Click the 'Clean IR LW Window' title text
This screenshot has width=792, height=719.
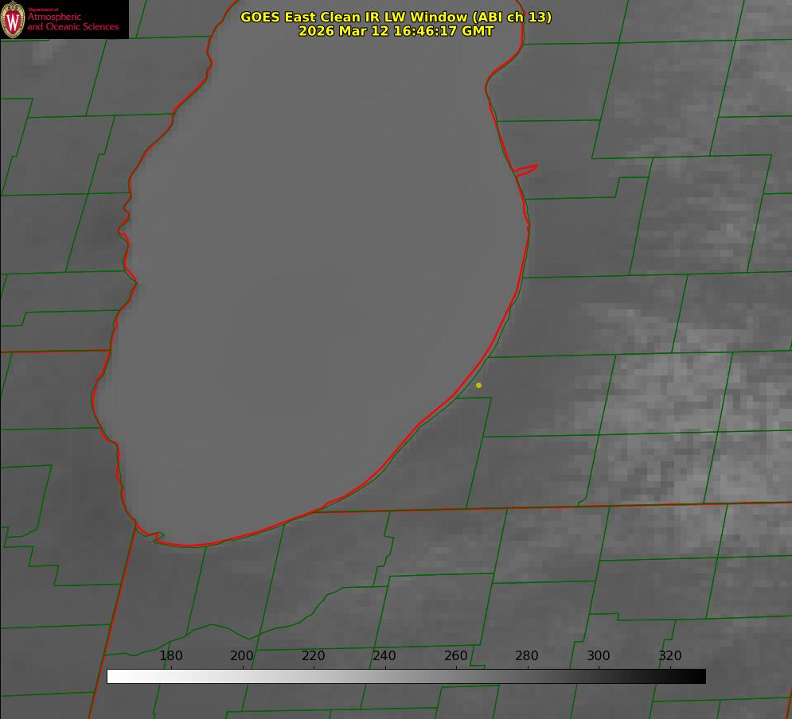pyautogui.click(x=397, y=17)
